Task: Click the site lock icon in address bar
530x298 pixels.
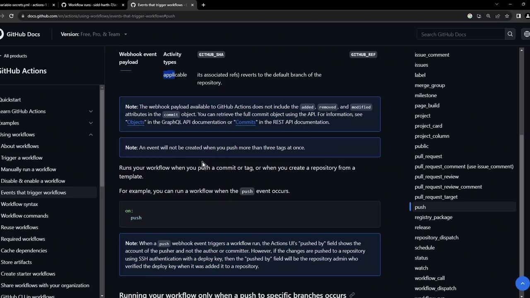Action: pyautogui.click(x=23, y=16)
